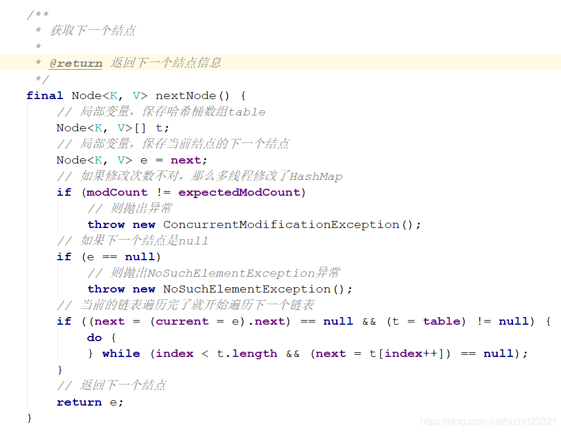Click comment mentioning 哈希桶数组table

(161, 111)
